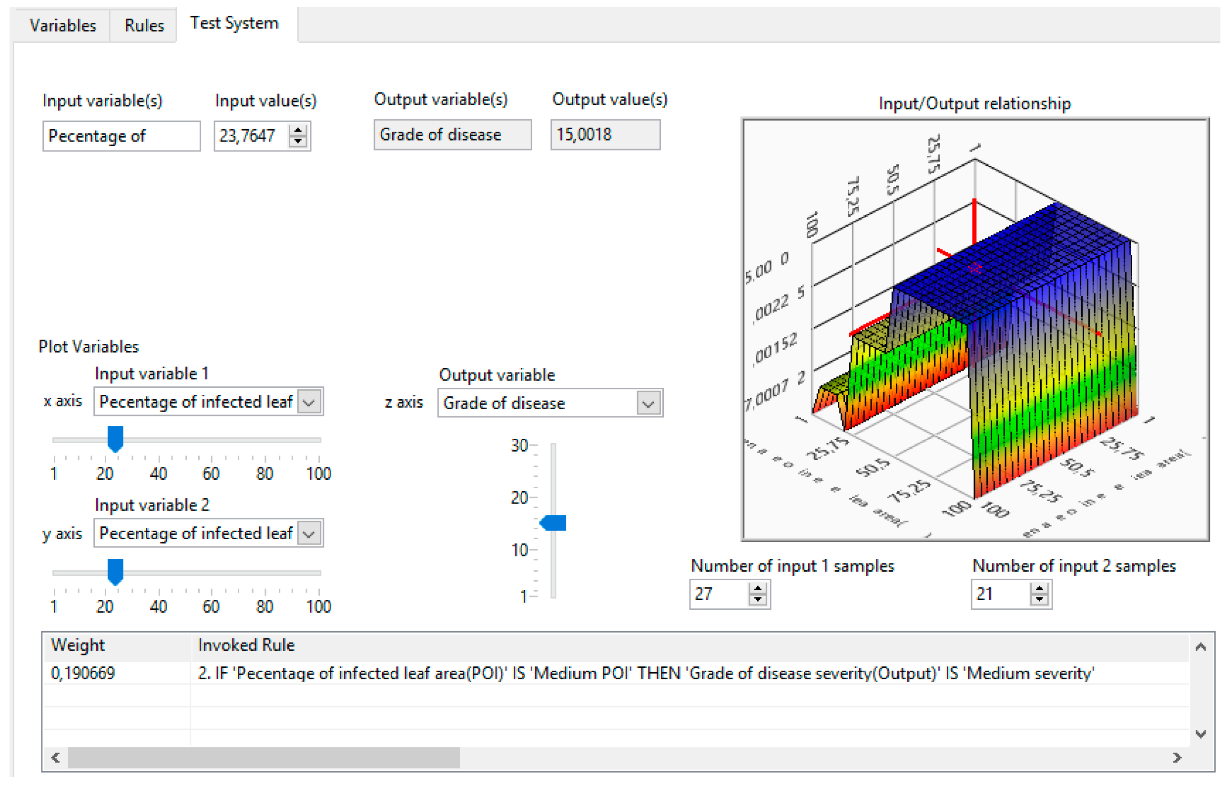Expand the z axis output variable dropdown
Screen dimensions: 1228x786
[649, 404]
